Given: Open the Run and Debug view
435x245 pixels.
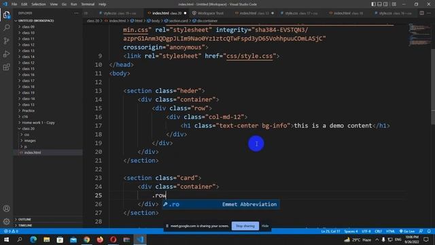Looking at the screenshot, I should point(6,54).
